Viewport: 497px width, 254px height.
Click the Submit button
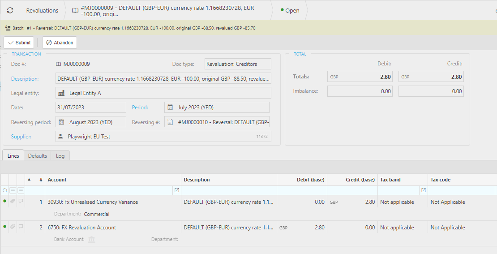(19, 43)
